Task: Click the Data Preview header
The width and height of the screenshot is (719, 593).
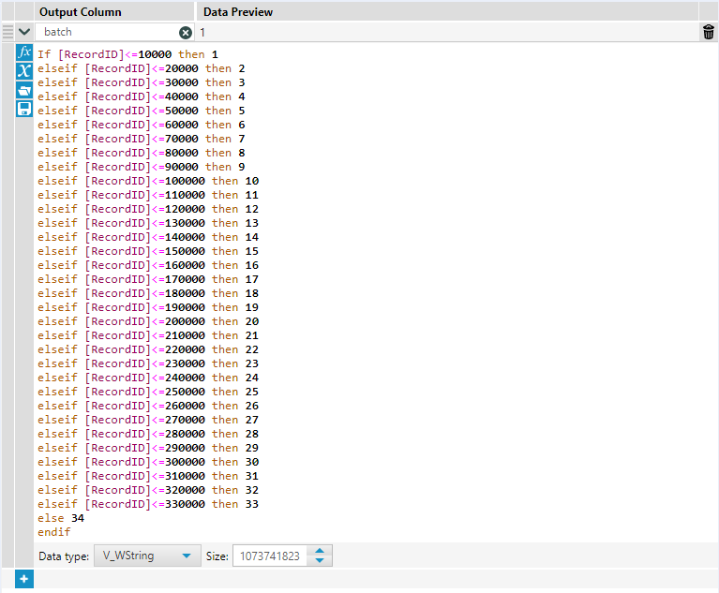Action: pyautogui.click(x=237, y=12)
